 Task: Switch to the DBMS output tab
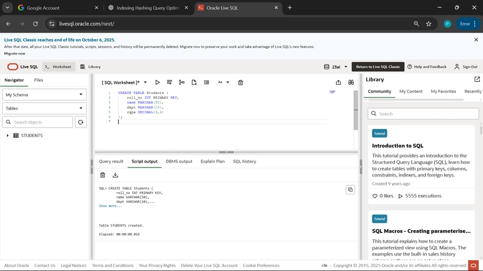pos(179,161)
